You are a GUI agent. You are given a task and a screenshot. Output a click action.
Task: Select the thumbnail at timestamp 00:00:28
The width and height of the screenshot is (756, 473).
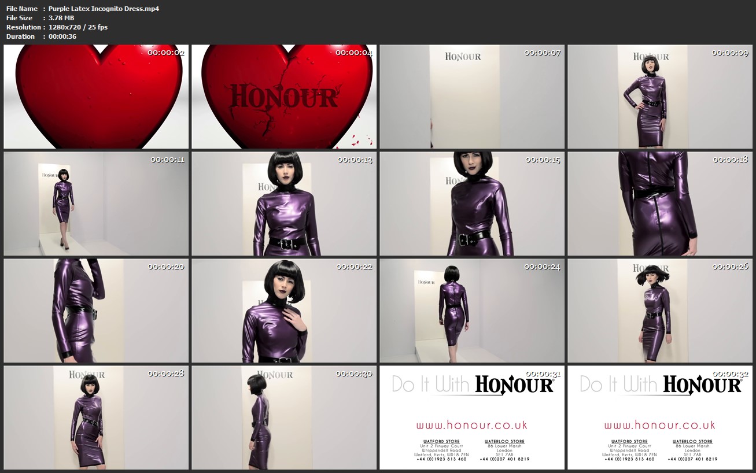coord(96,417)
